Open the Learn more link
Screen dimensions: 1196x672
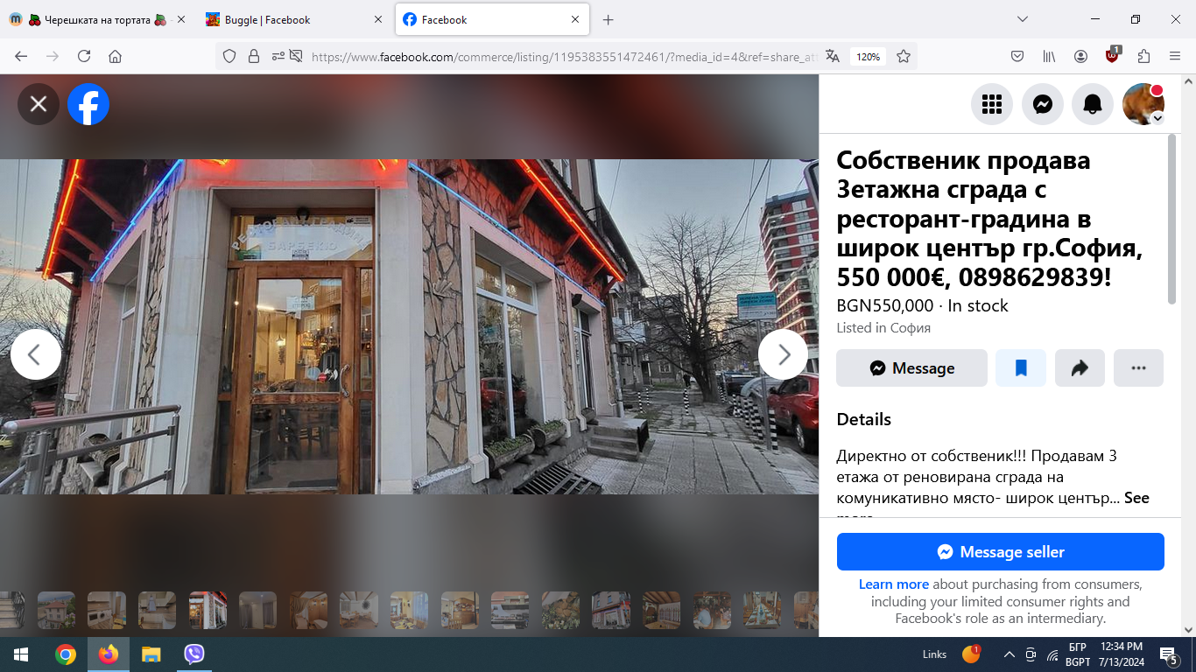893,584
